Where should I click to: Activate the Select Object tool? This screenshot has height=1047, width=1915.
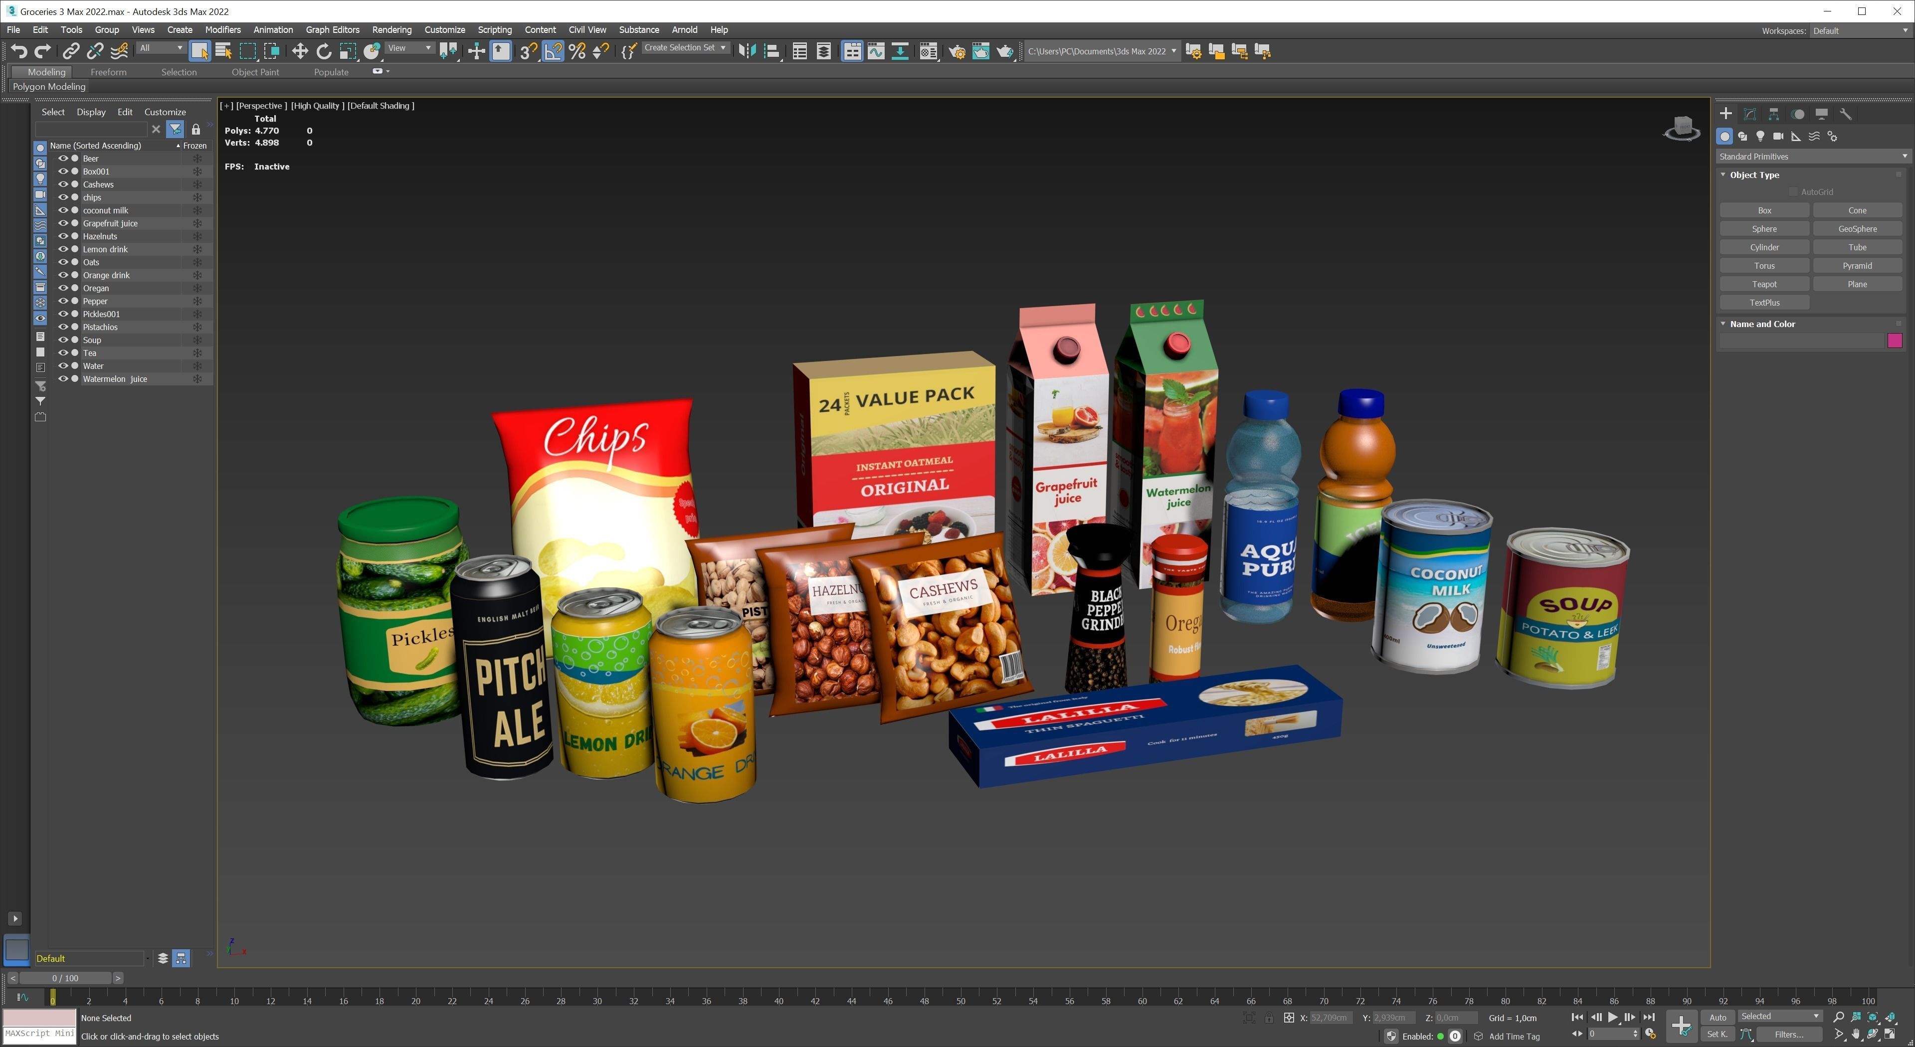(199, 51)
